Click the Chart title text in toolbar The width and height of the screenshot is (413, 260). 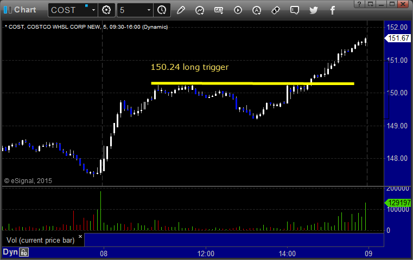pos(25,10)
